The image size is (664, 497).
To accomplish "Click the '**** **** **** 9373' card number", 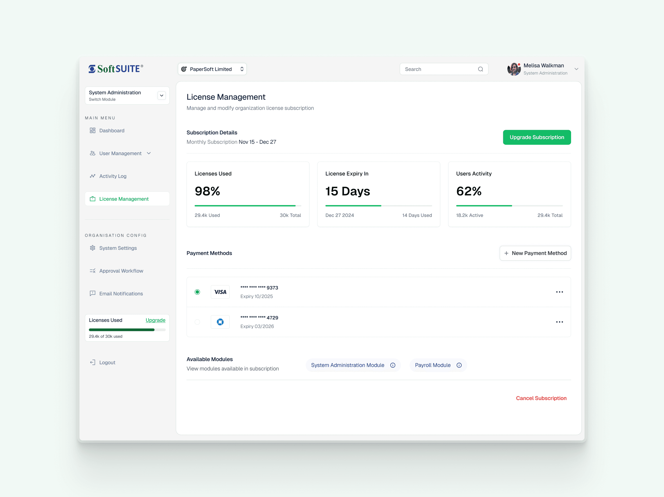I will (x=259, y=287).
